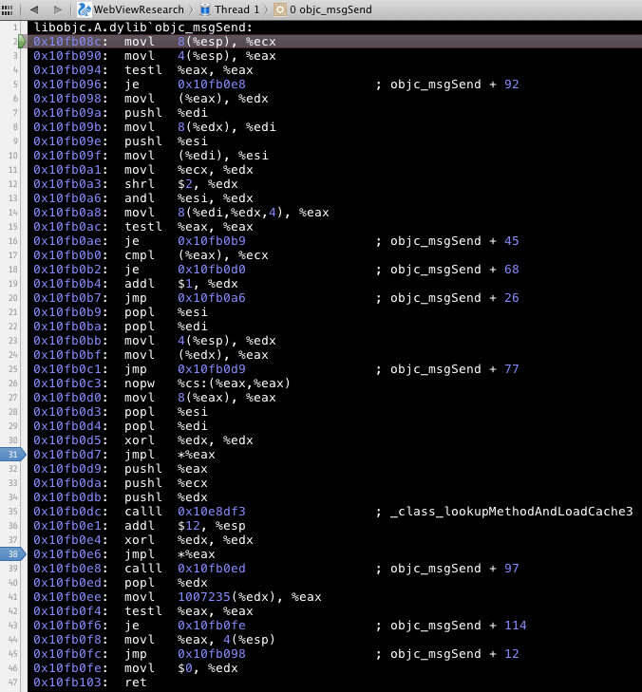Click jump target 0x10fb098
This screenshot has height=692, width=642.
[x=212, y=654]
